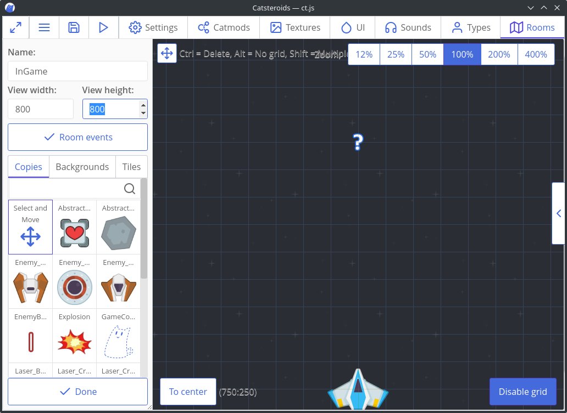Open the Catmods panel
The height and width of the screenshot is (413, 567).
223,27
